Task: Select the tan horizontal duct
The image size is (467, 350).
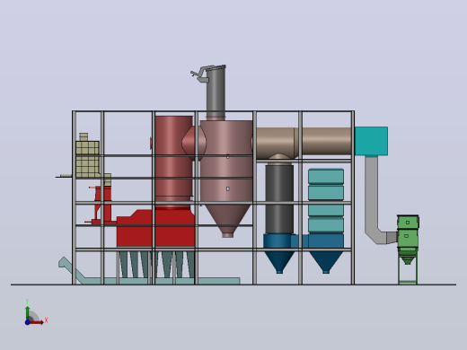Action: click(x=304, y=142)
